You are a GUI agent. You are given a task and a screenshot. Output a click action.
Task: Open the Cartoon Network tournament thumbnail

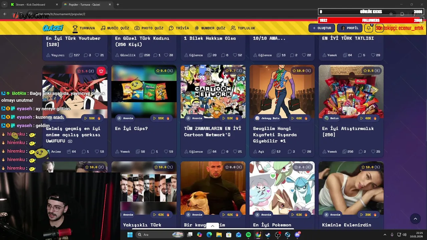coord(213,92)
